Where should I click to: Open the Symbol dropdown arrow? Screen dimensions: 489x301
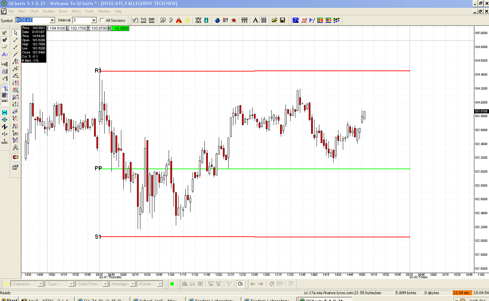(x=52, y=20)
